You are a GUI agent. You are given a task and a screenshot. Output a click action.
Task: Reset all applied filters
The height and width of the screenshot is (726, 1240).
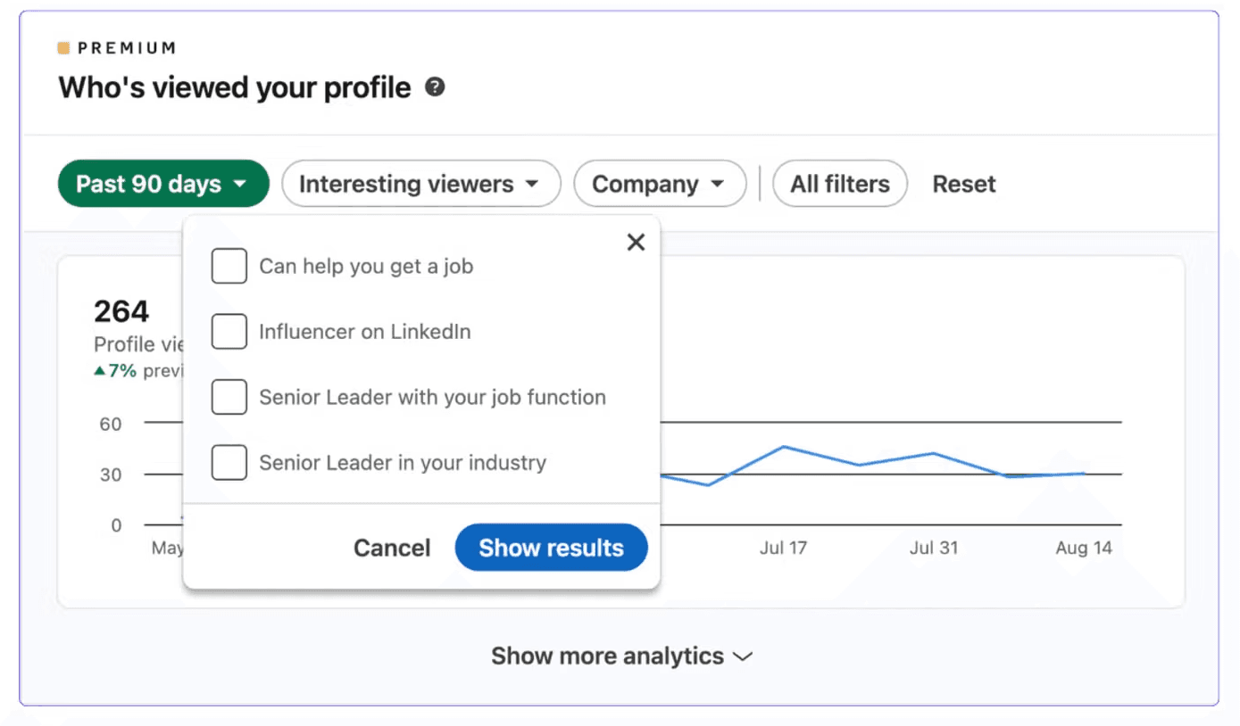[964, 185]
